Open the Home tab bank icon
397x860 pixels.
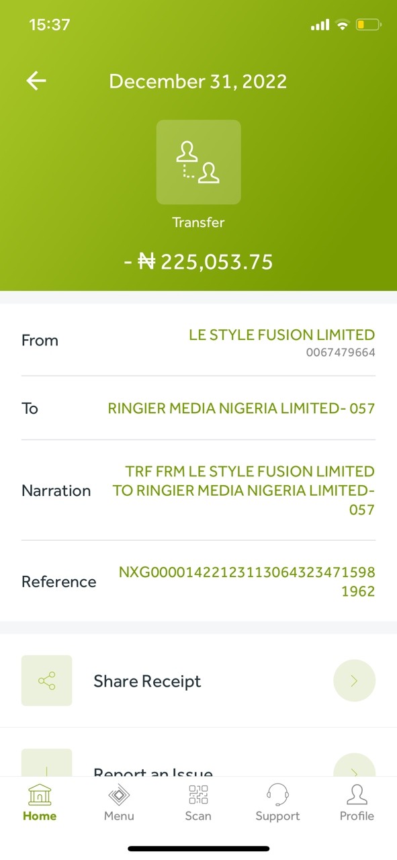coord(40,795)
